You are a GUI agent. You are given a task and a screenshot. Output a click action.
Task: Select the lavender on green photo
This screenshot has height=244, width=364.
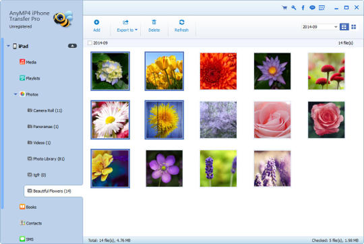(218, 169)
